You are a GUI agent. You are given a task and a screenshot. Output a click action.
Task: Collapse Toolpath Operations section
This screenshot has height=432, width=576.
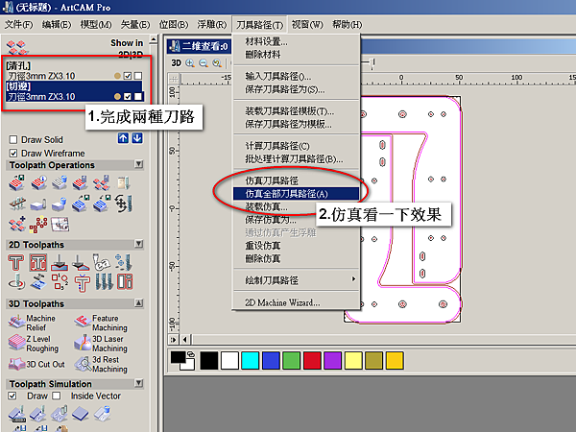click(x=139, y=164)
